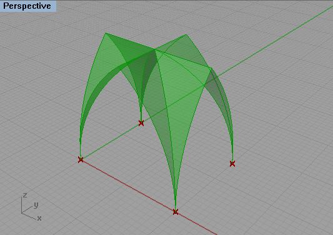Select the red point marker not on any axis
This screenshot has height=235, width=333.
click(232, 164)
